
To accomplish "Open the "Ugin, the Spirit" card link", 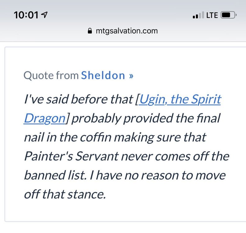I will 180,99.
